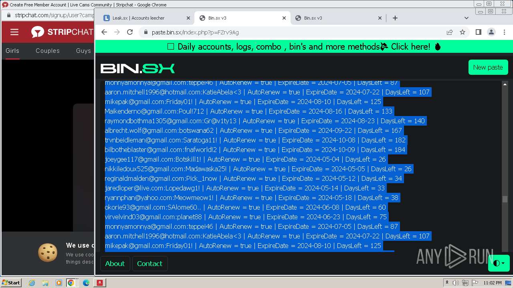Screen dimensions: 513x288
Task: Select the currently active Bin.sx v3 tab
Action: coord(242,18)
